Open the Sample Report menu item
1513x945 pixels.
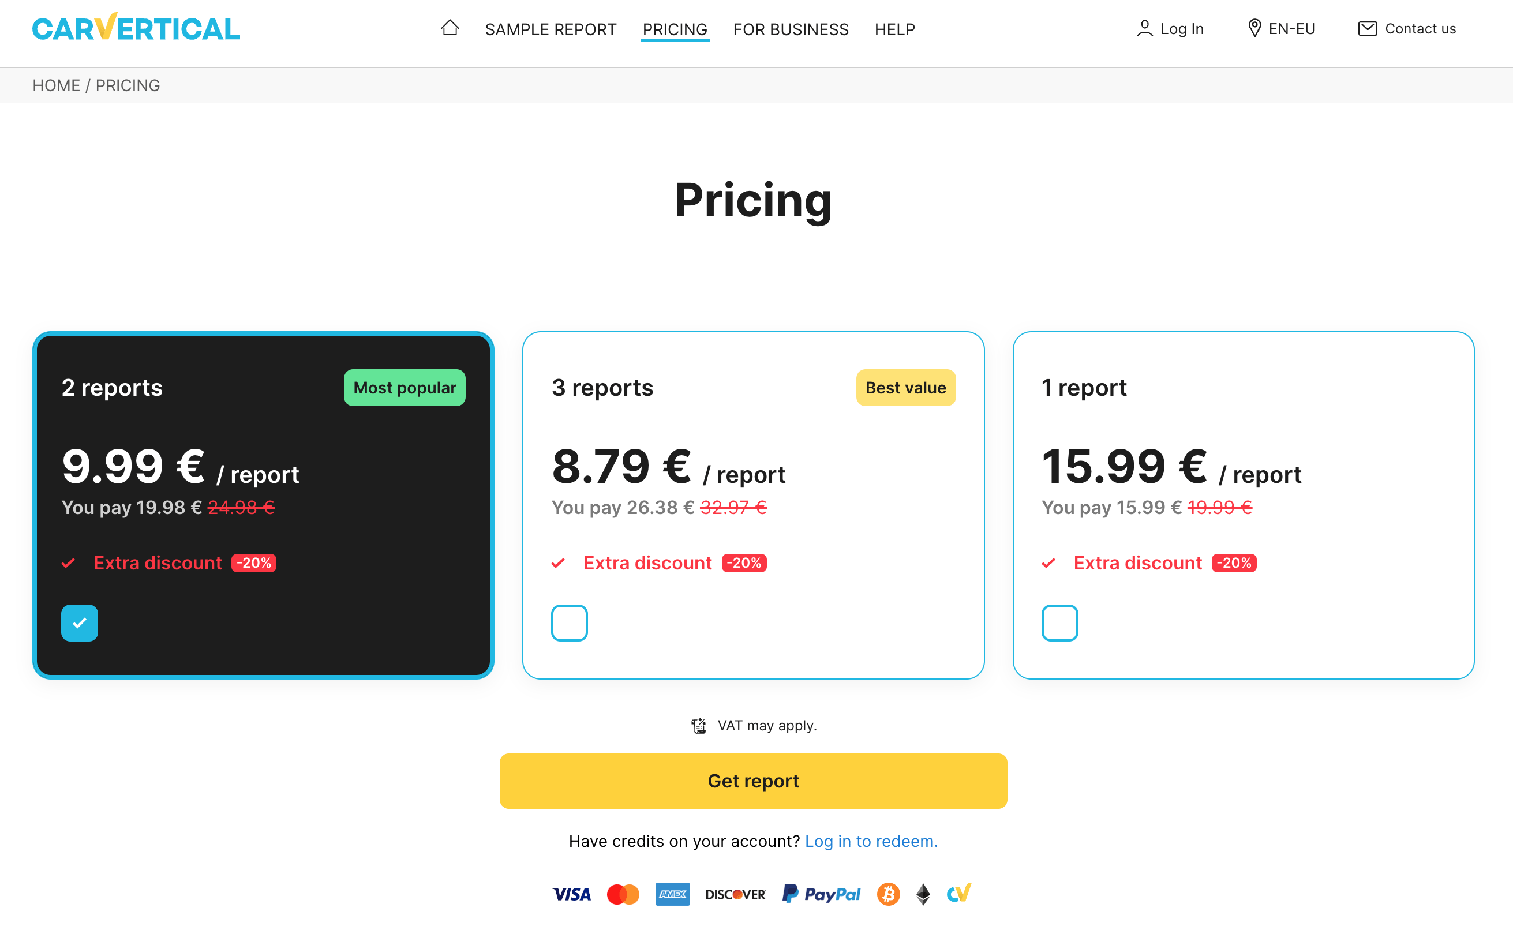pyautogui.click(x=550, y=29)
